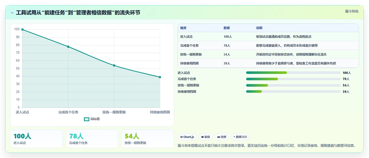Viewport: 369px width, 158px height.
Task: Click the chart data point at 持续使用四周
Action: click(x=160, y=77)
